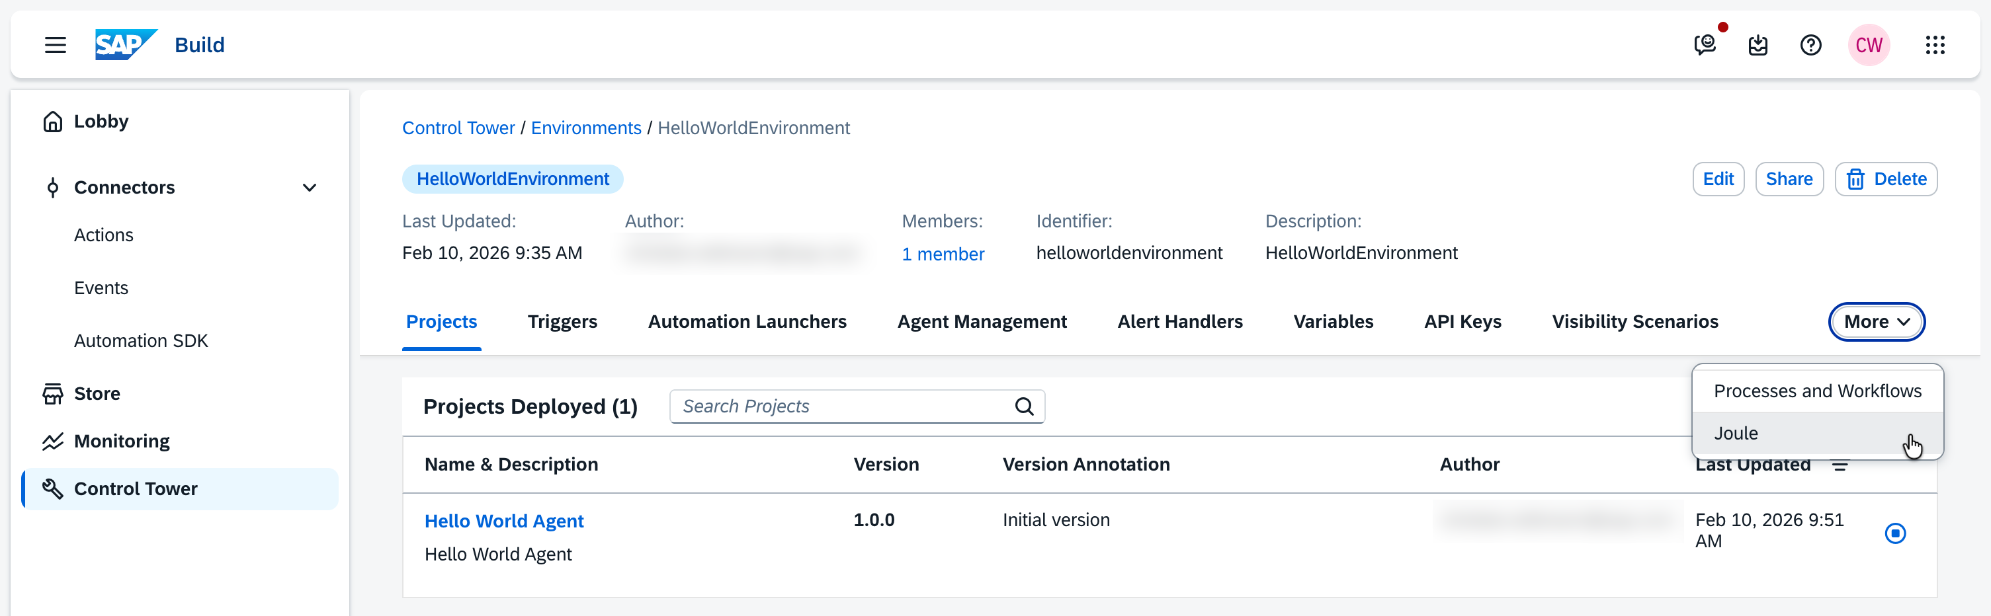Open the More tabs dropdown
The width and height of the screenshot is (1991, 616).
[1876, 322]
